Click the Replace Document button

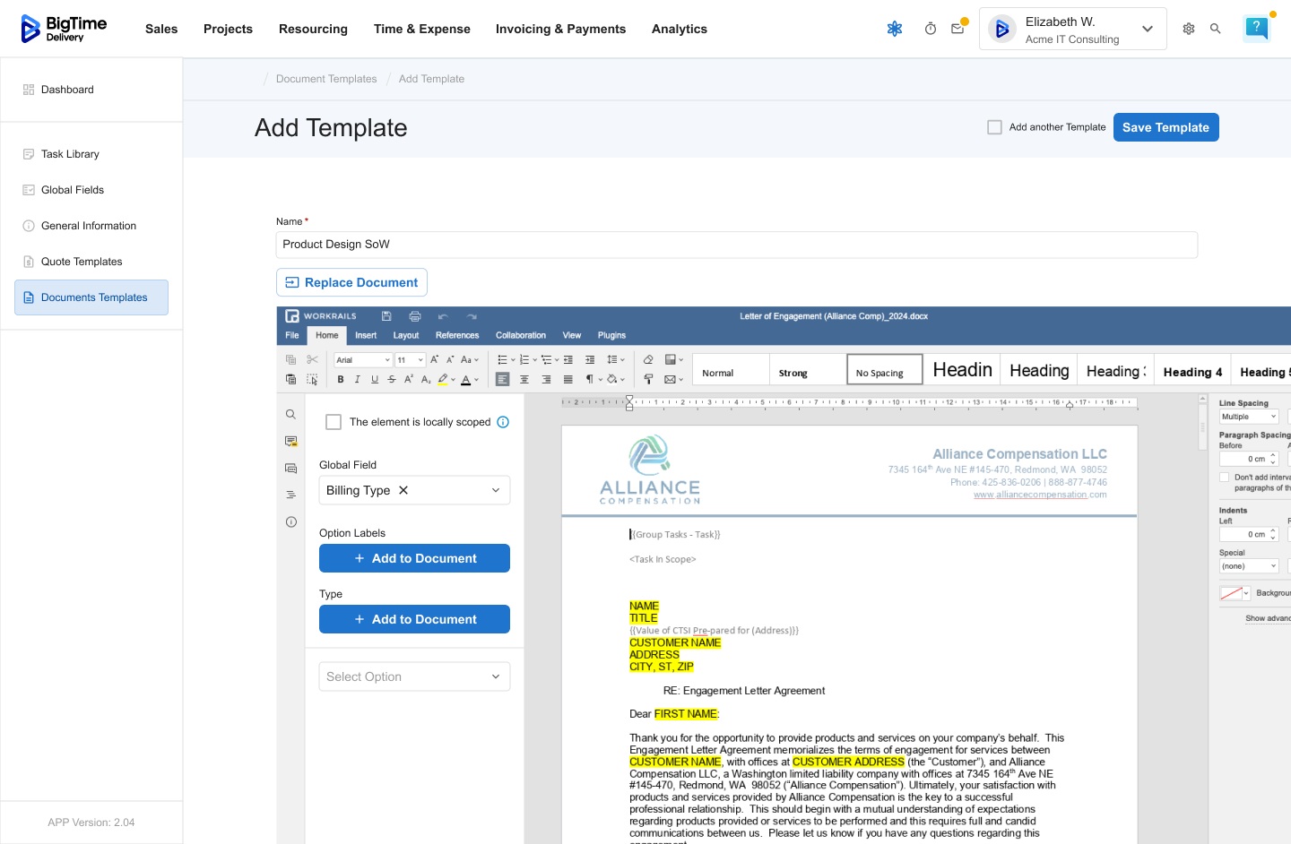(351, 282)
